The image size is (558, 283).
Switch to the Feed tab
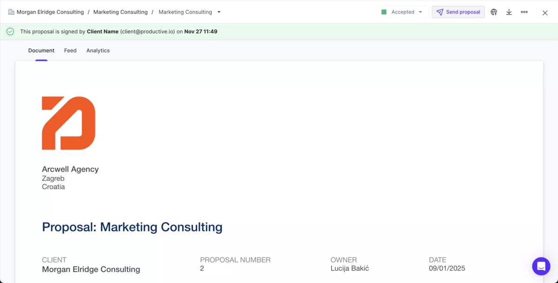tap(70, 51)
